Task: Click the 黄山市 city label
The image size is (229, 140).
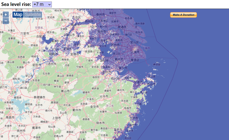Action: coord(65,91)
